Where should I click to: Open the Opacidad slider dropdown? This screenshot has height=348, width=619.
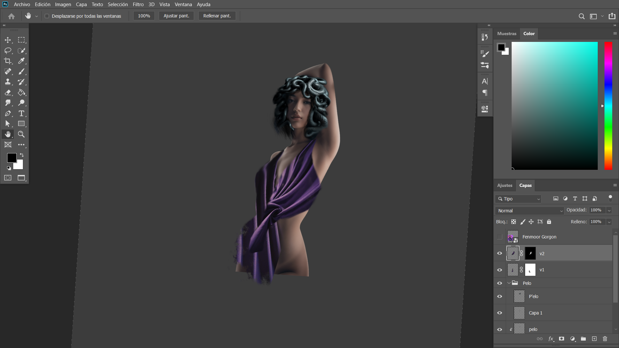(x=609, y=210)
